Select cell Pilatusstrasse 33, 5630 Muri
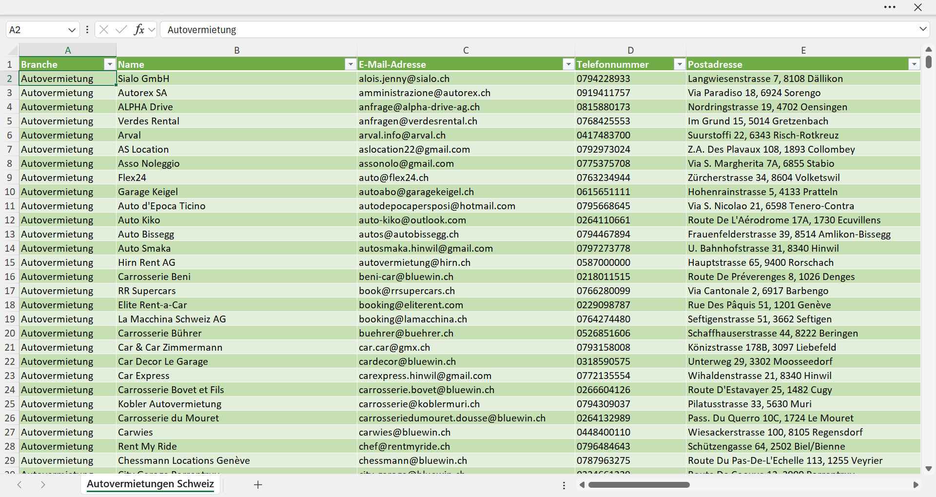Viewport: 936px width, 497px height. 803,404
